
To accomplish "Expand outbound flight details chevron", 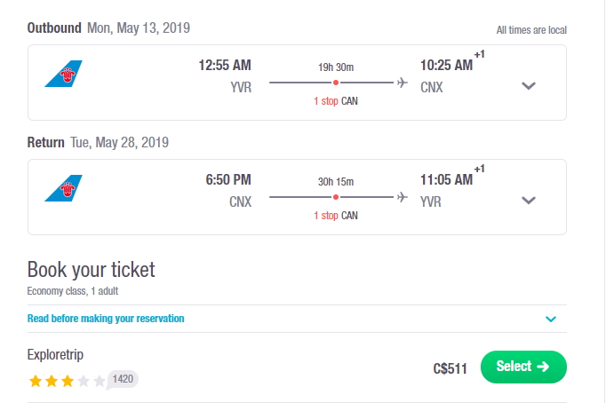I will click(x=529, y=86).
